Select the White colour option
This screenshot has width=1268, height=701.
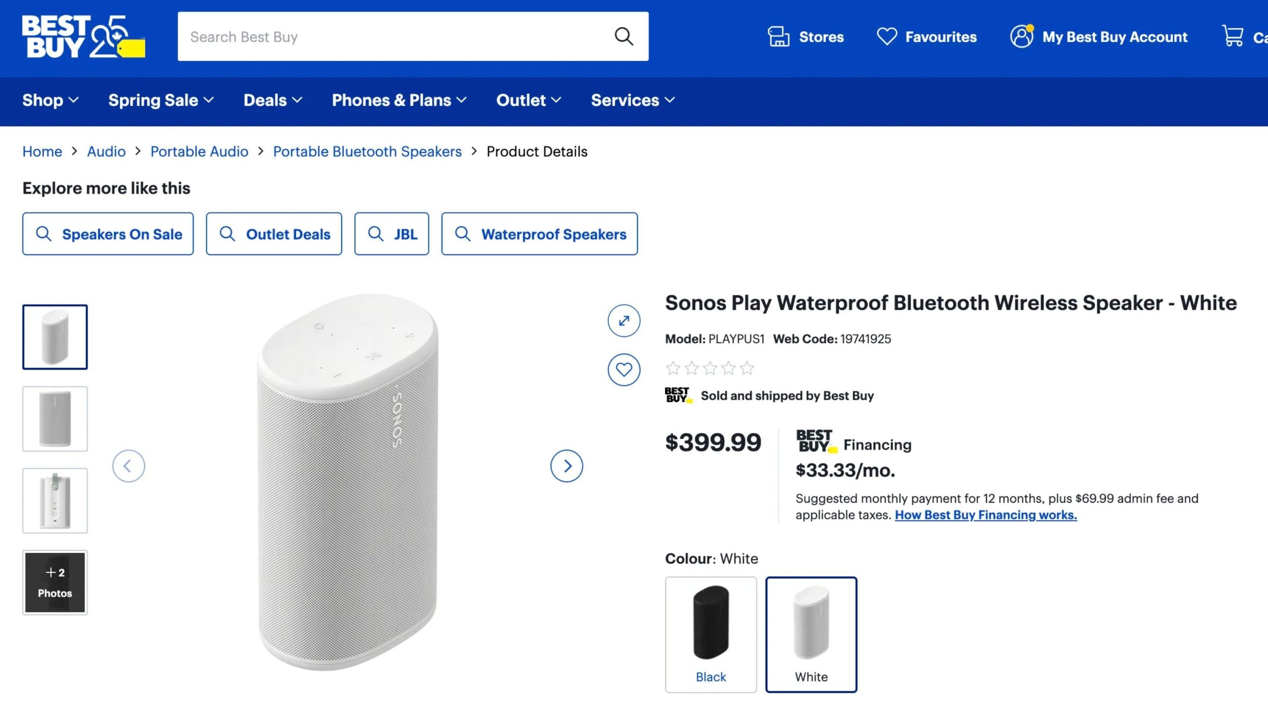pos(811,634)
